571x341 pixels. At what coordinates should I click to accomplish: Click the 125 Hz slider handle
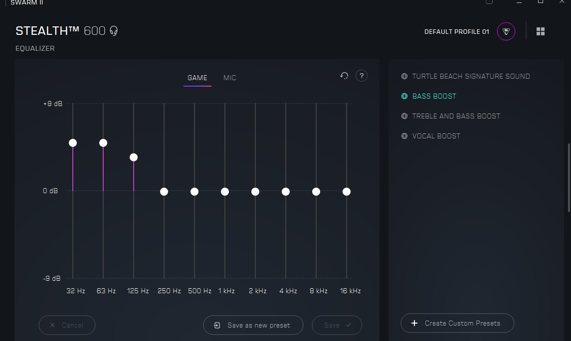[134, 157]
